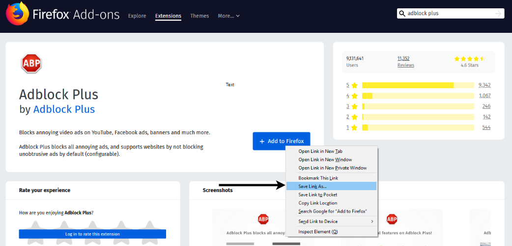Choose Search Google for "Add to Firefox"
The height and width of the screenshot is (246, 512).
(x=331, y=212)
